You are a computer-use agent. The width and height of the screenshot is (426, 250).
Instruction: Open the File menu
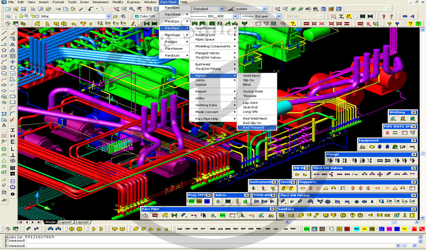[11, 2]
